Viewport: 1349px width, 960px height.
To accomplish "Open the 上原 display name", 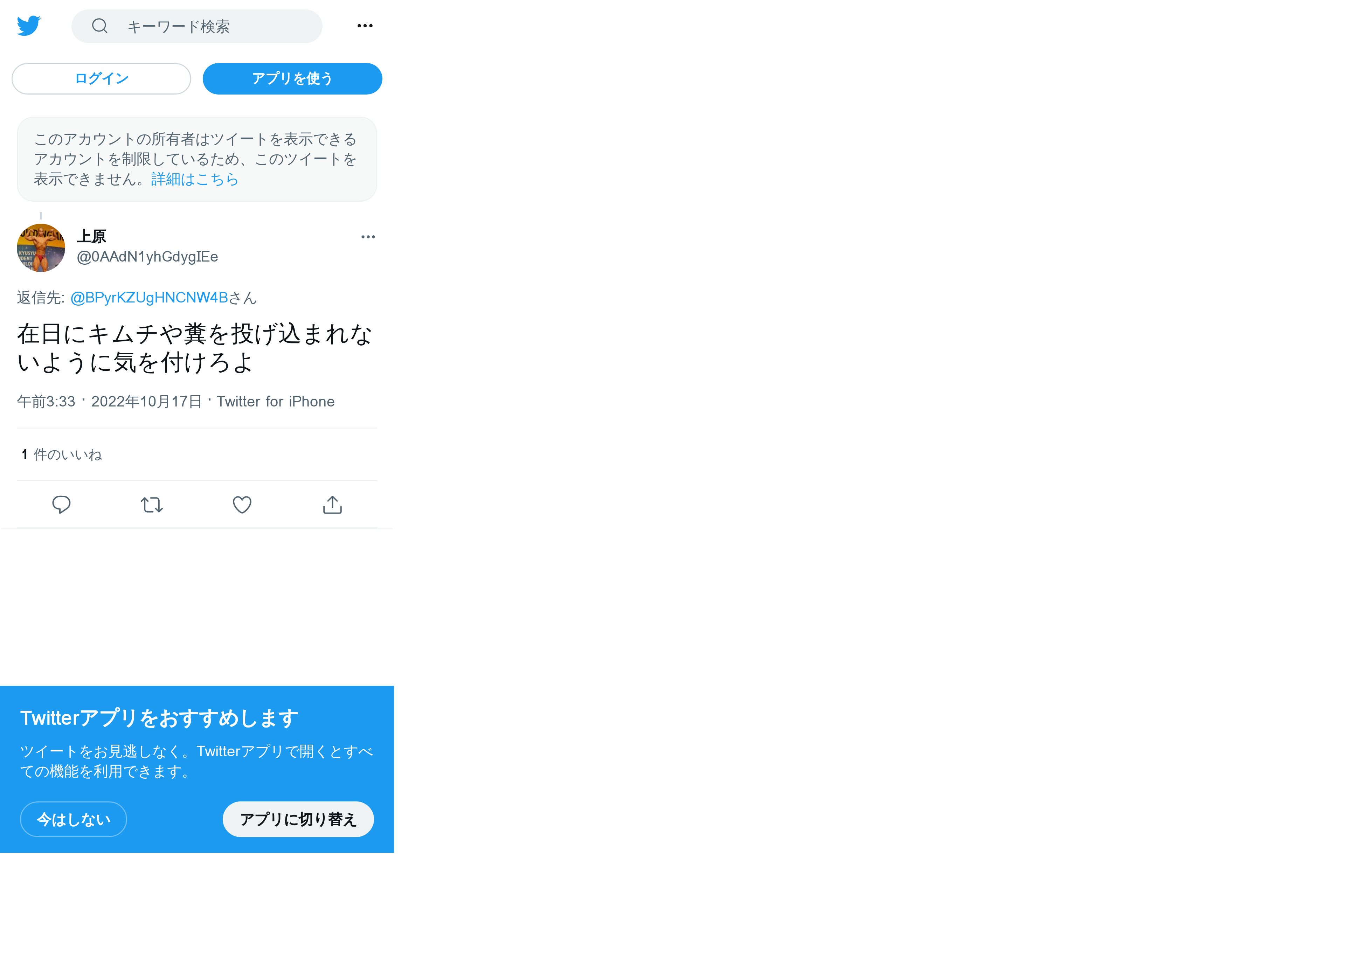I will [x=92, y=236].
